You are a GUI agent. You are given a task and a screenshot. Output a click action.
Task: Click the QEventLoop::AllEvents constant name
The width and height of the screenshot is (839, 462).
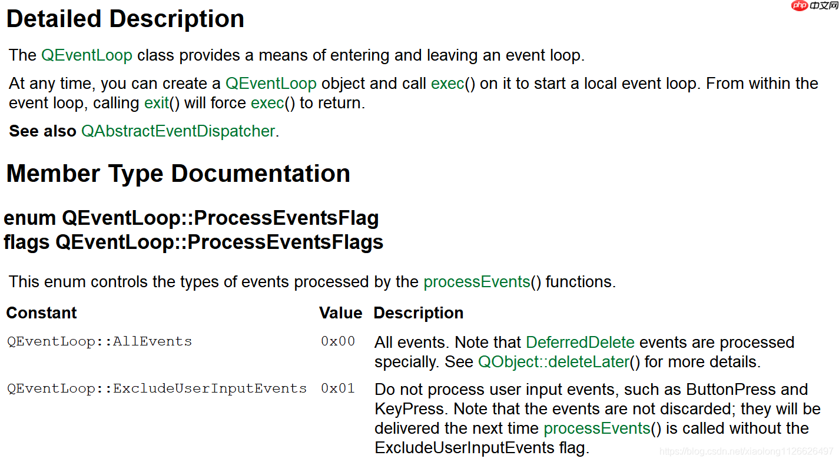(100, 341)
